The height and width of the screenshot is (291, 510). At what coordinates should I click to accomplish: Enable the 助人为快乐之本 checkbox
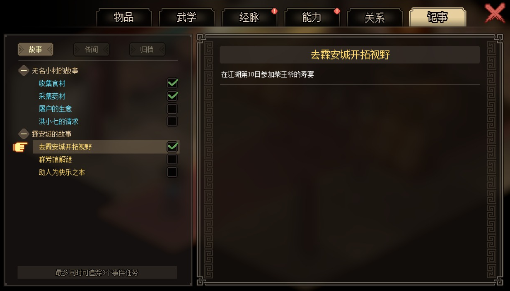coord(172,172)
